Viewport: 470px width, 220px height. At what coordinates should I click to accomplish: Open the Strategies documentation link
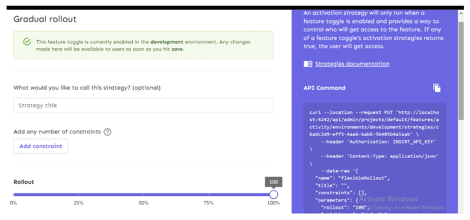(x=352, y=64)
